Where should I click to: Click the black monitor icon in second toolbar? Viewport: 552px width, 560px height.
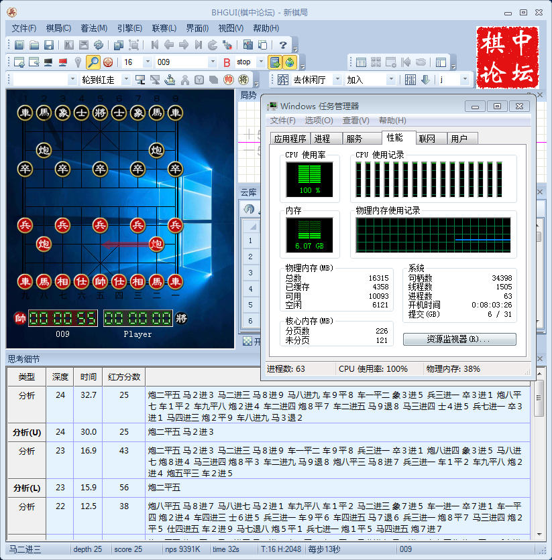coord(48,62)
